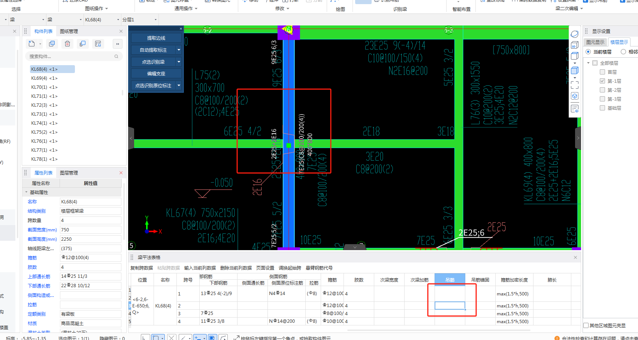The width and height of the screenshot is (638, 340).
Task: Select 当前楼层 radio button
Action: 588,52
